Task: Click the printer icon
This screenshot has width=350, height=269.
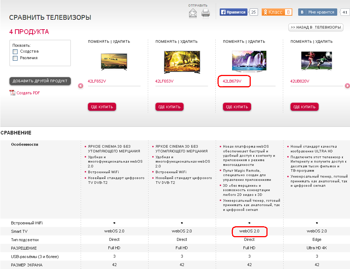Action: coord(205,13)
